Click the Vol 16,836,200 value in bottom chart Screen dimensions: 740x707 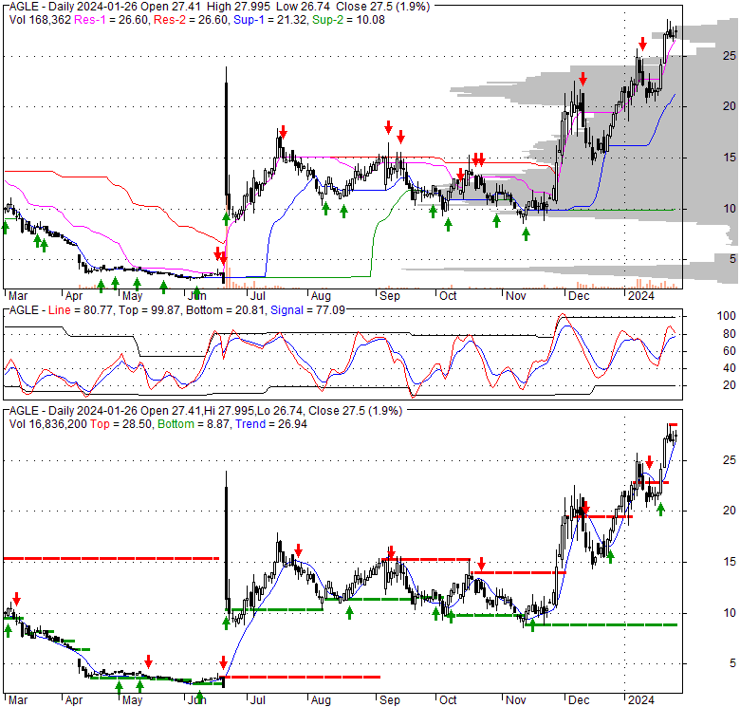pyautogui.click(x=48, y=424)
